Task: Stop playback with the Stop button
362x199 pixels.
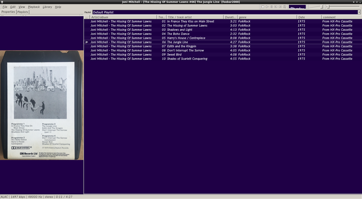Action: pos(263,7)
